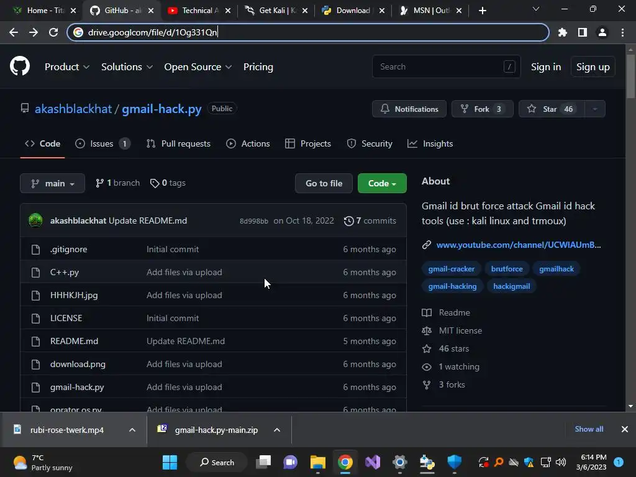Go back with the browser back arrow
Image resolution: width=636 pixels, height=477 pixels.
(14, 32)
